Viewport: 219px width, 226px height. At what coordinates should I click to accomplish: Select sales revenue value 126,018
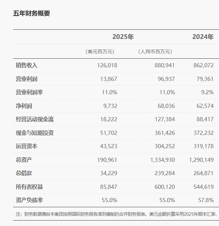(x=107, y=65)
